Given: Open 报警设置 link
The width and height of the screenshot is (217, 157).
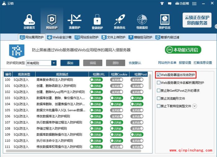Looking at the screenshot, I should [x=185, y=63].
